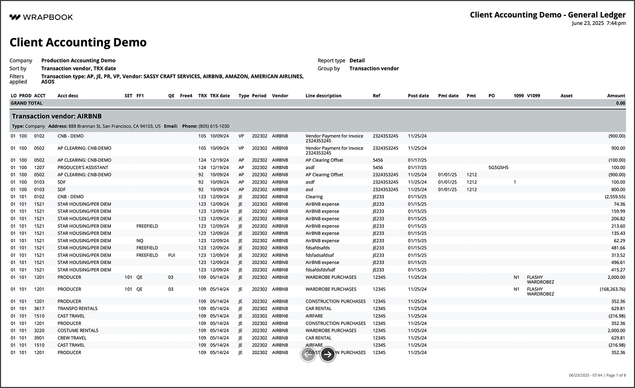Click the 'fdsafdsafds' line description
The image size is (635, 388).
click(317, 248)
